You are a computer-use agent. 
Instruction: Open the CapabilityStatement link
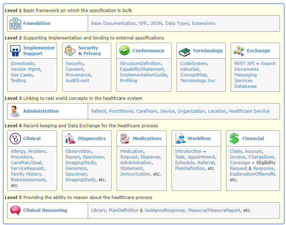coord(142,69)
